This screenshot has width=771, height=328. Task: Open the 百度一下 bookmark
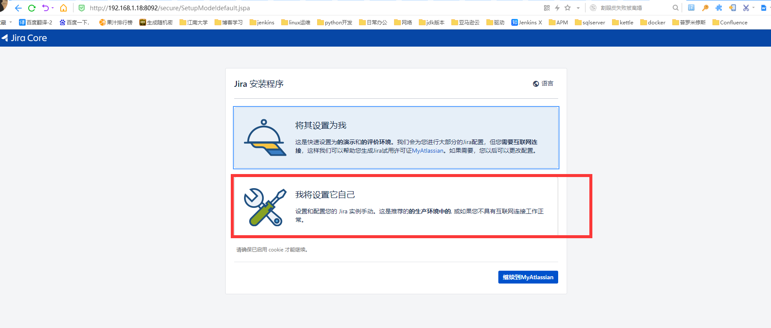click(x=74, y=22)
